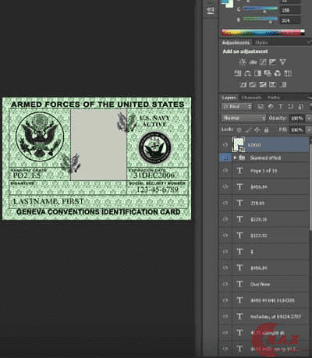Show the hidden Scanned effect group
The image size is (312, 358).
pyautogui.click(x=225, y=158)
